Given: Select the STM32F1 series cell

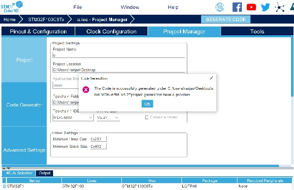Looking at the screenshot, I should 34,186.
